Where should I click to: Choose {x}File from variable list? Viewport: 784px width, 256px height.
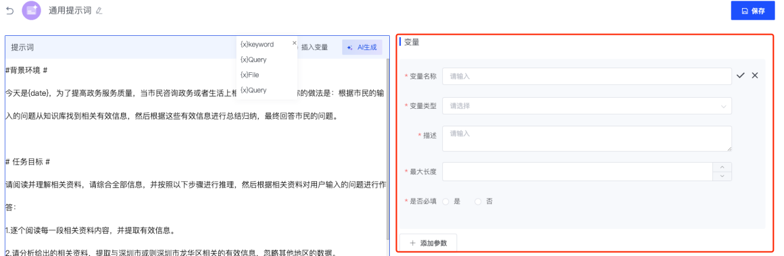pos(250,75)
